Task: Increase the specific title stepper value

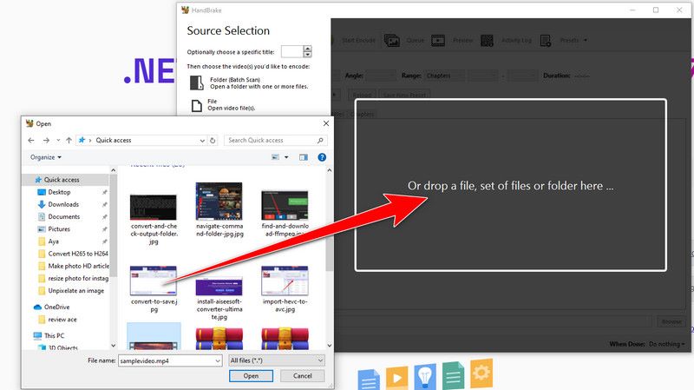Action: point(307,49)
